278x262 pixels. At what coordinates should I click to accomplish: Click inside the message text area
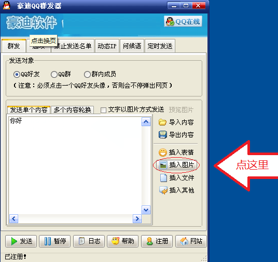(75, 166)
